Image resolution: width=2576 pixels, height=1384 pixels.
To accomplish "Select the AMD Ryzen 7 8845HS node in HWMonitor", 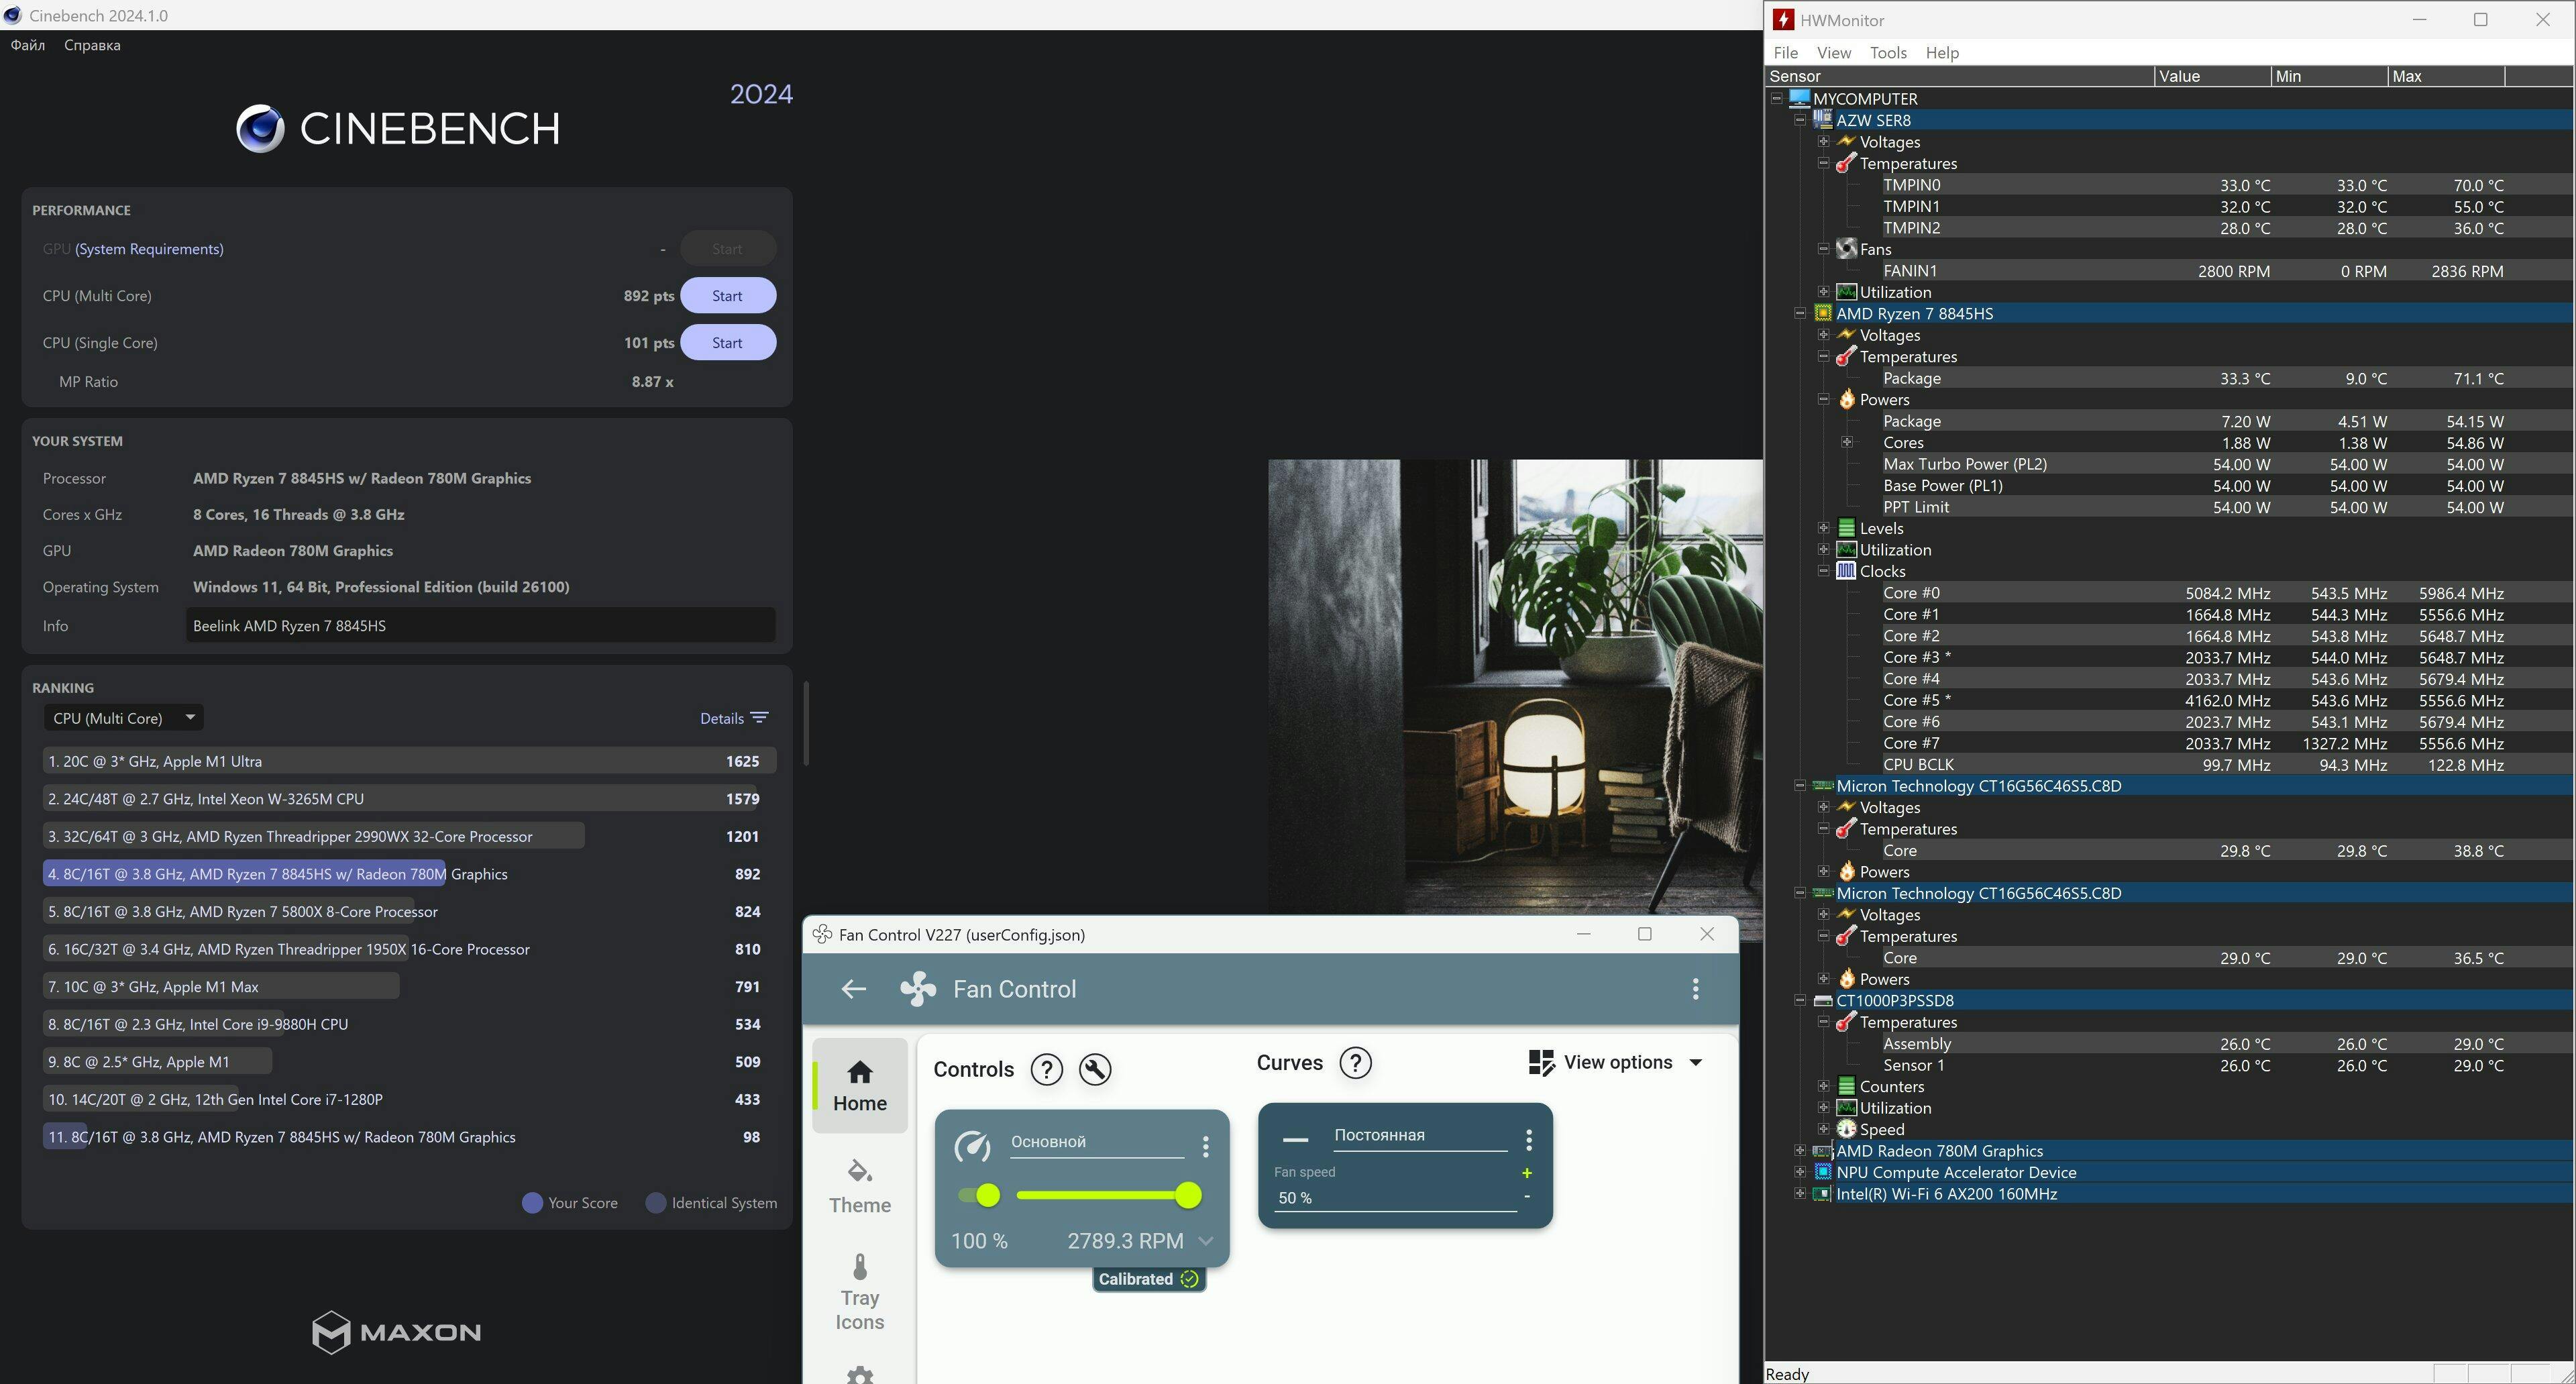I will click(1914, 314).
